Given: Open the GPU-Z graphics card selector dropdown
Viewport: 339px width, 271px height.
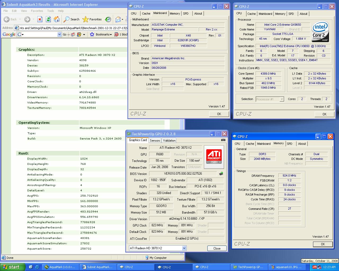Looking at the screenshot, I should (x=184, y=248).
